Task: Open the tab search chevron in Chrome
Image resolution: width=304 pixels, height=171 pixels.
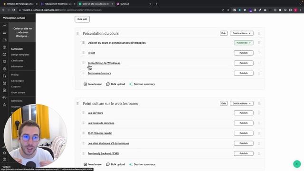Action: [x=300, y=4]
